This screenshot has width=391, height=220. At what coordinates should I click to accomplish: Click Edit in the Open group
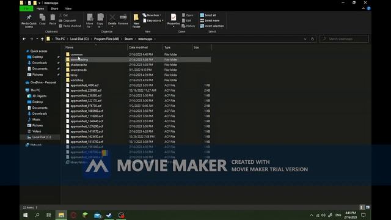[186, 20]
